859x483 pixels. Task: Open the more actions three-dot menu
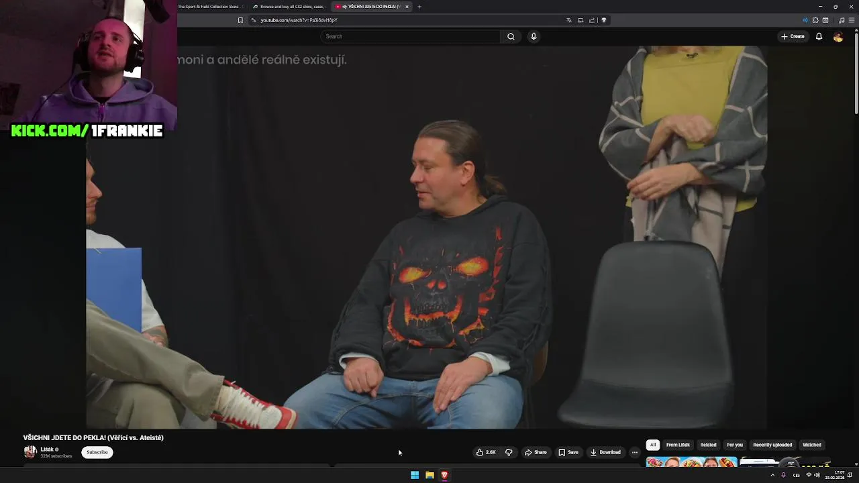635,452
